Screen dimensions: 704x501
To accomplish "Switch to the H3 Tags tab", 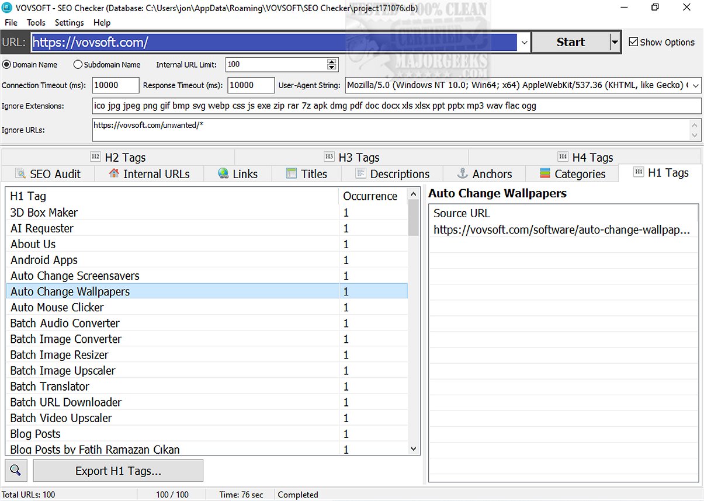I will pyautogui.click(x=352, y=157).
